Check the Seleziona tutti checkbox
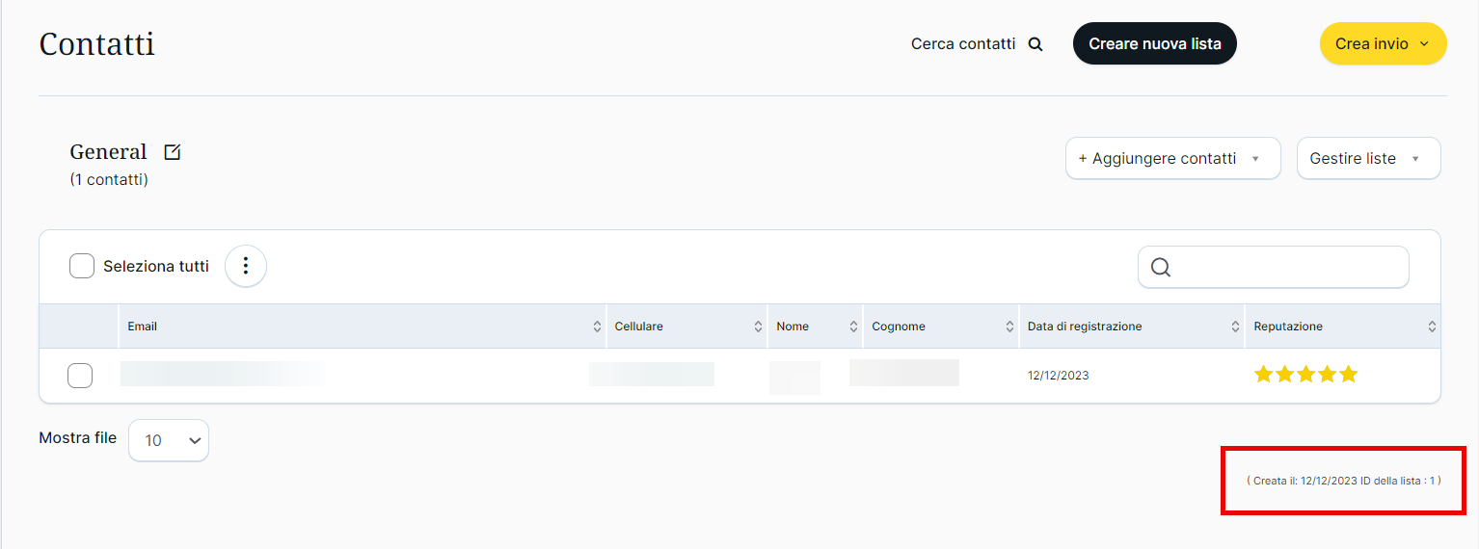Image resolution: width=1479 pixels, height=549 pixels. (x=82, y=266)
